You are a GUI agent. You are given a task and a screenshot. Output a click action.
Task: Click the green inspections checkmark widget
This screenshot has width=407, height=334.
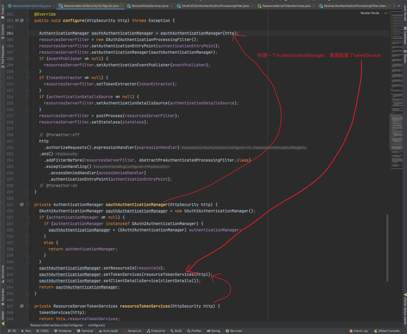click(386, 13)
